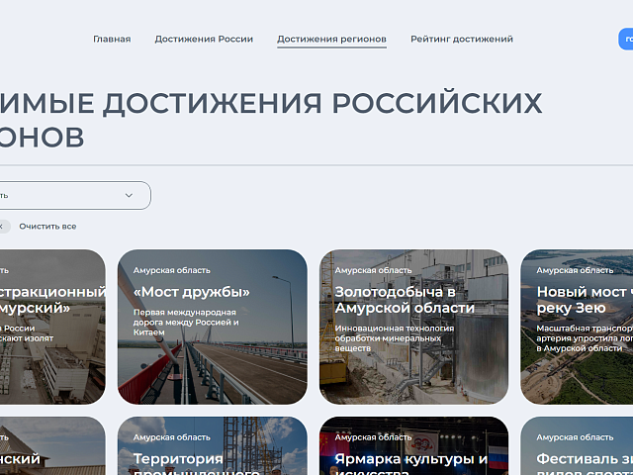
Task: Click Амурская область label on Новый мост card
Action: point(575,270)
